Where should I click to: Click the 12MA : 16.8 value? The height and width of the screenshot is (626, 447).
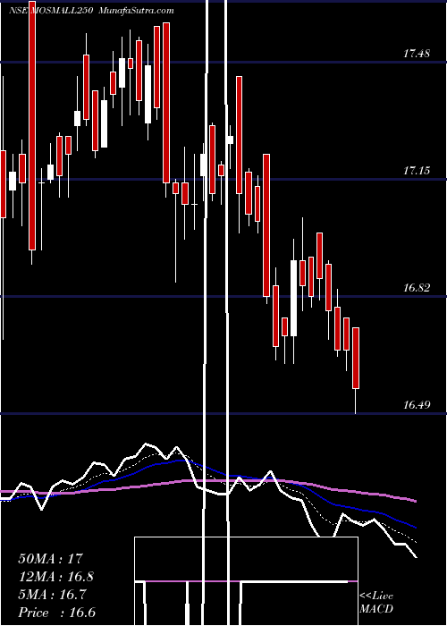[x=56, y=577]
